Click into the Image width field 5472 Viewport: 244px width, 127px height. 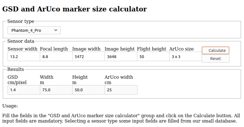coord(88,56)
